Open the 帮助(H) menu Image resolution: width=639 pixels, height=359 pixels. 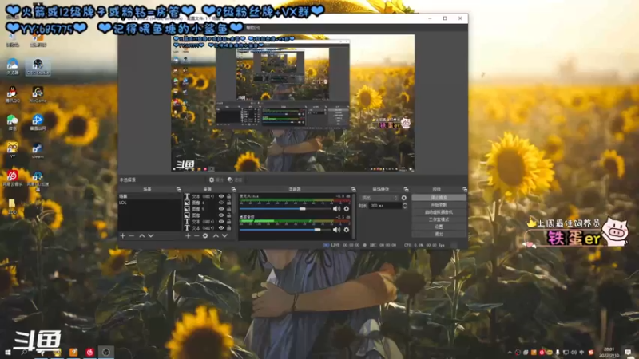click(252, 28)
